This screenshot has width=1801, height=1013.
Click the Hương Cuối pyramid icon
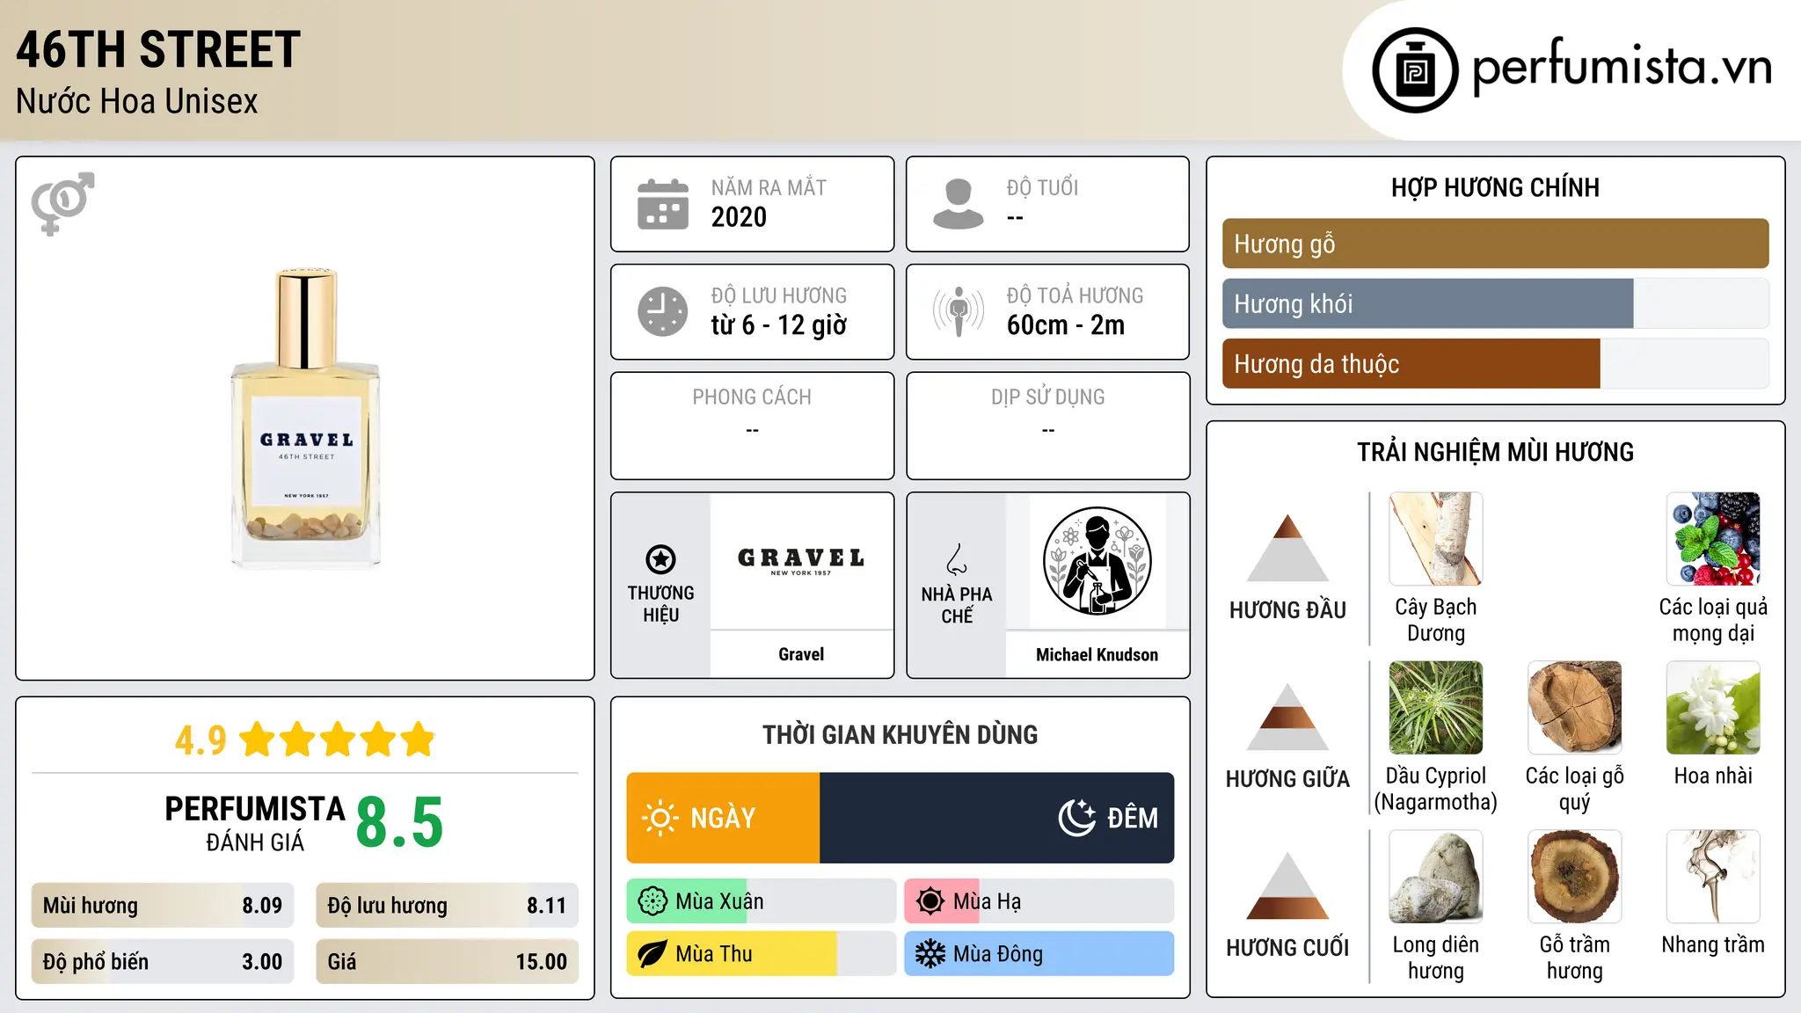coord(1287,885)
